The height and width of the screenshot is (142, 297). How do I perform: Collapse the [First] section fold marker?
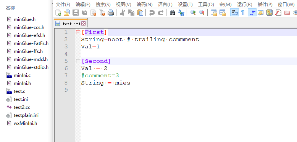[78, 32]
